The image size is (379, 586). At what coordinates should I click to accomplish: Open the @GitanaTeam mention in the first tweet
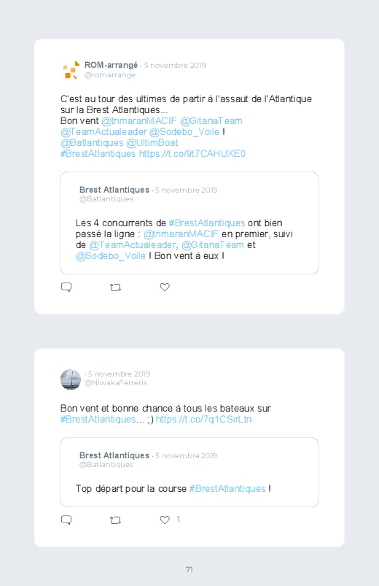tap(211, 121)
